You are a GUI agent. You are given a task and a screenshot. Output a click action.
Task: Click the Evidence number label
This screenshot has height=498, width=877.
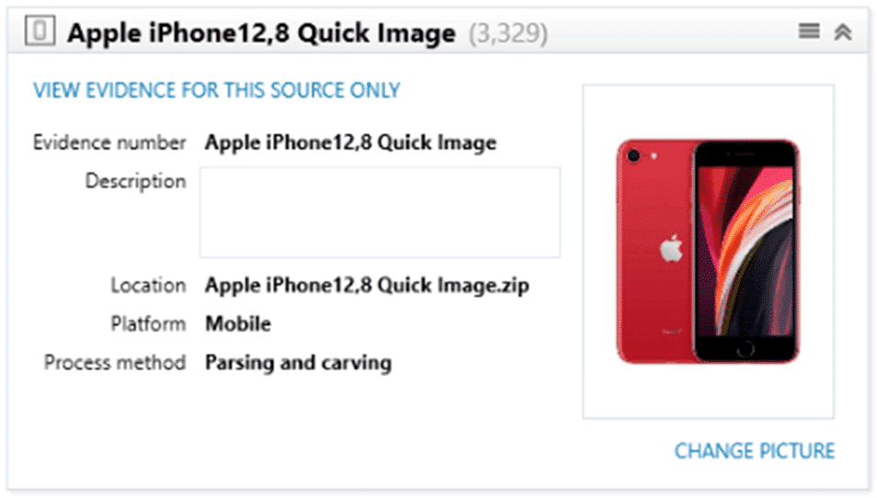tap(109, 142)
